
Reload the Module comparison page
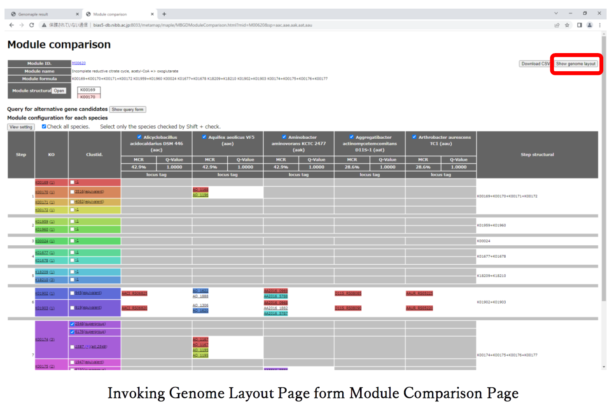click(32, 25)
